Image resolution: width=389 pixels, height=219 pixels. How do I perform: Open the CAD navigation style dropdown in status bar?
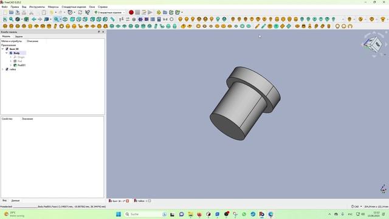coord(357,206)
